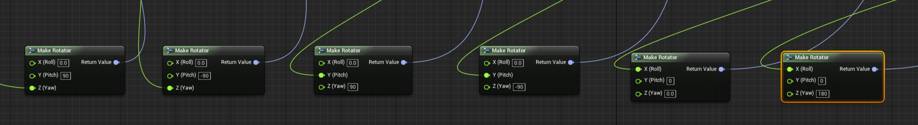Click Roll field in the Pitch -90 node

coord(201,63)
